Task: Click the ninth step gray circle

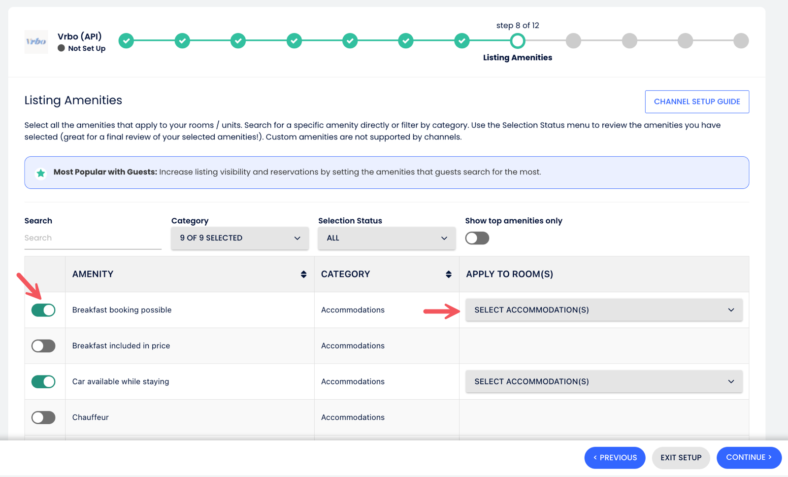Action: 573,41
